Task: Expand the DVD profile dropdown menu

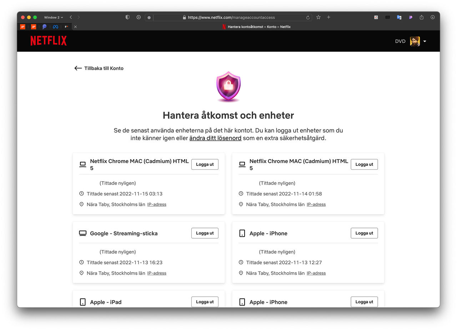Action: click(x=425, y=41)
